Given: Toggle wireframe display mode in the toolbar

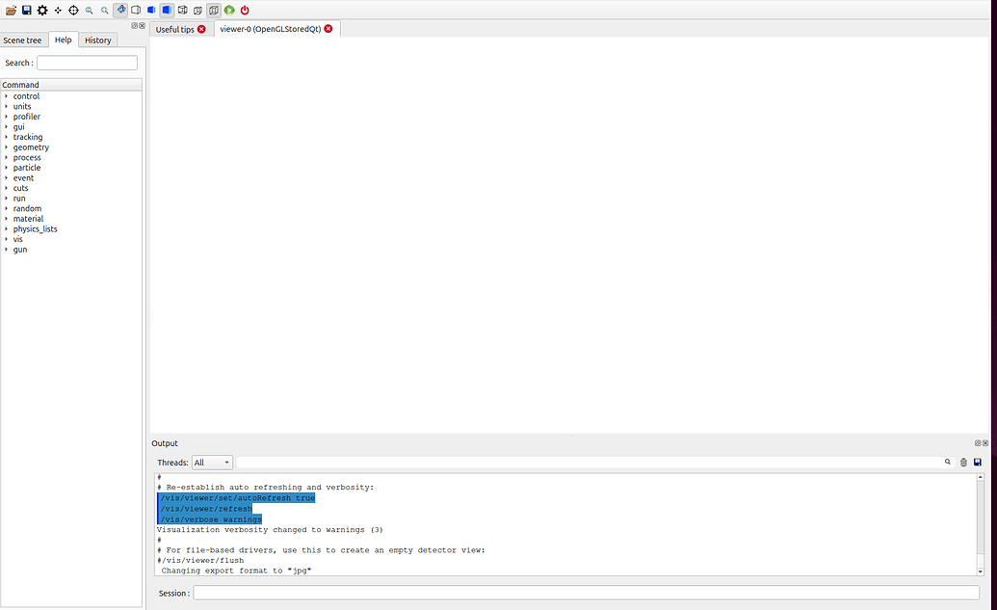Looking at the screenshot, I should pyautogui.click(x=136, y=9).
